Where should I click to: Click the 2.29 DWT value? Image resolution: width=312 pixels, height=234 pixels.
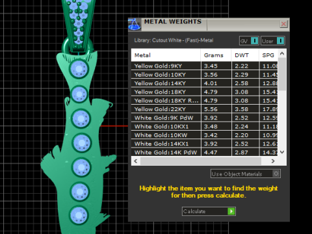click(x=241, y=75)
